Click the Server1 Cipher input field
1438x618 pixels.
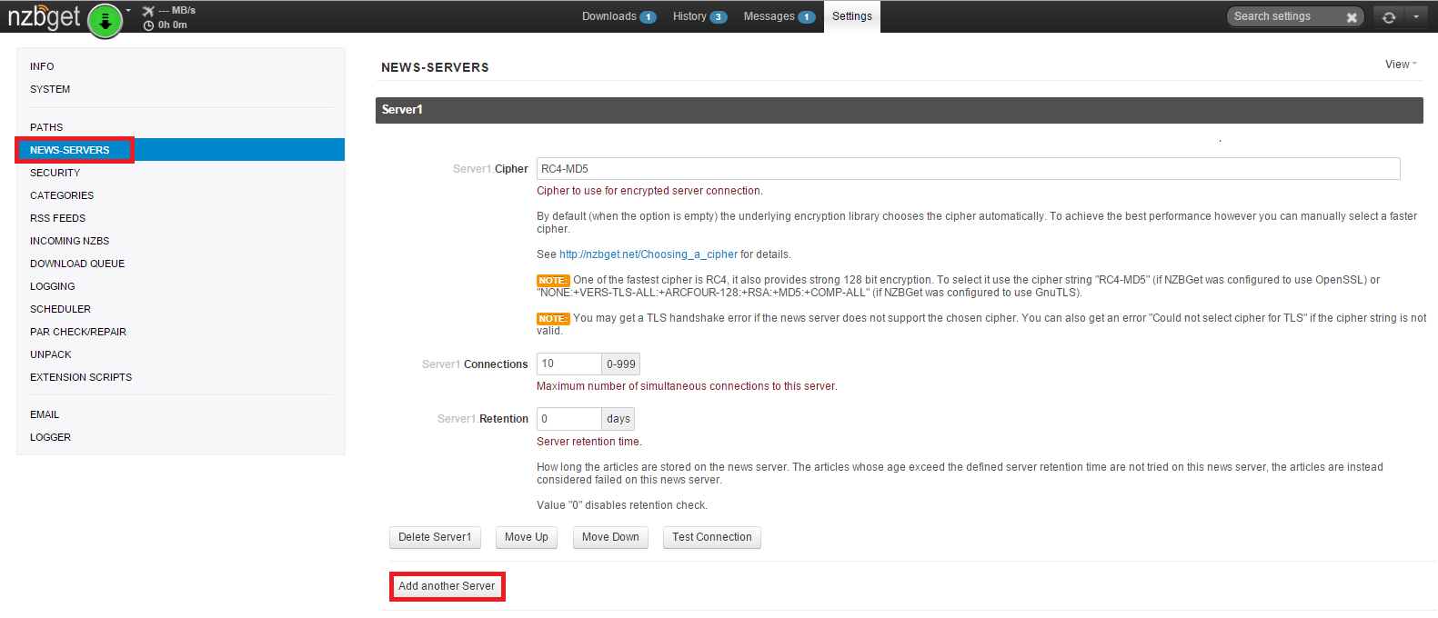pyautogui.click(x=967, y=169)
